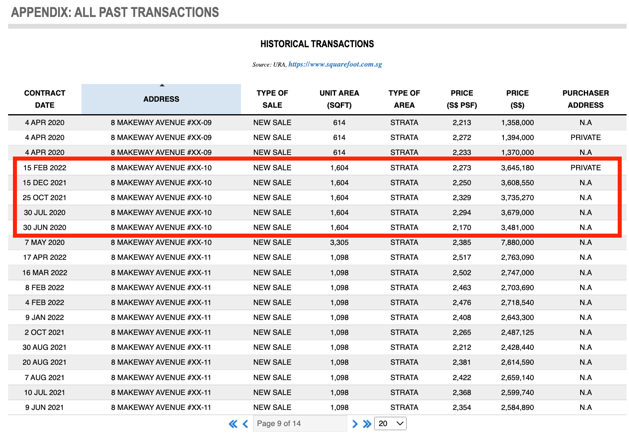The height and width of the screenshot is (439, 629).
Task: Click the price 2,428,440 cell
Action: (x=518, y=347)
